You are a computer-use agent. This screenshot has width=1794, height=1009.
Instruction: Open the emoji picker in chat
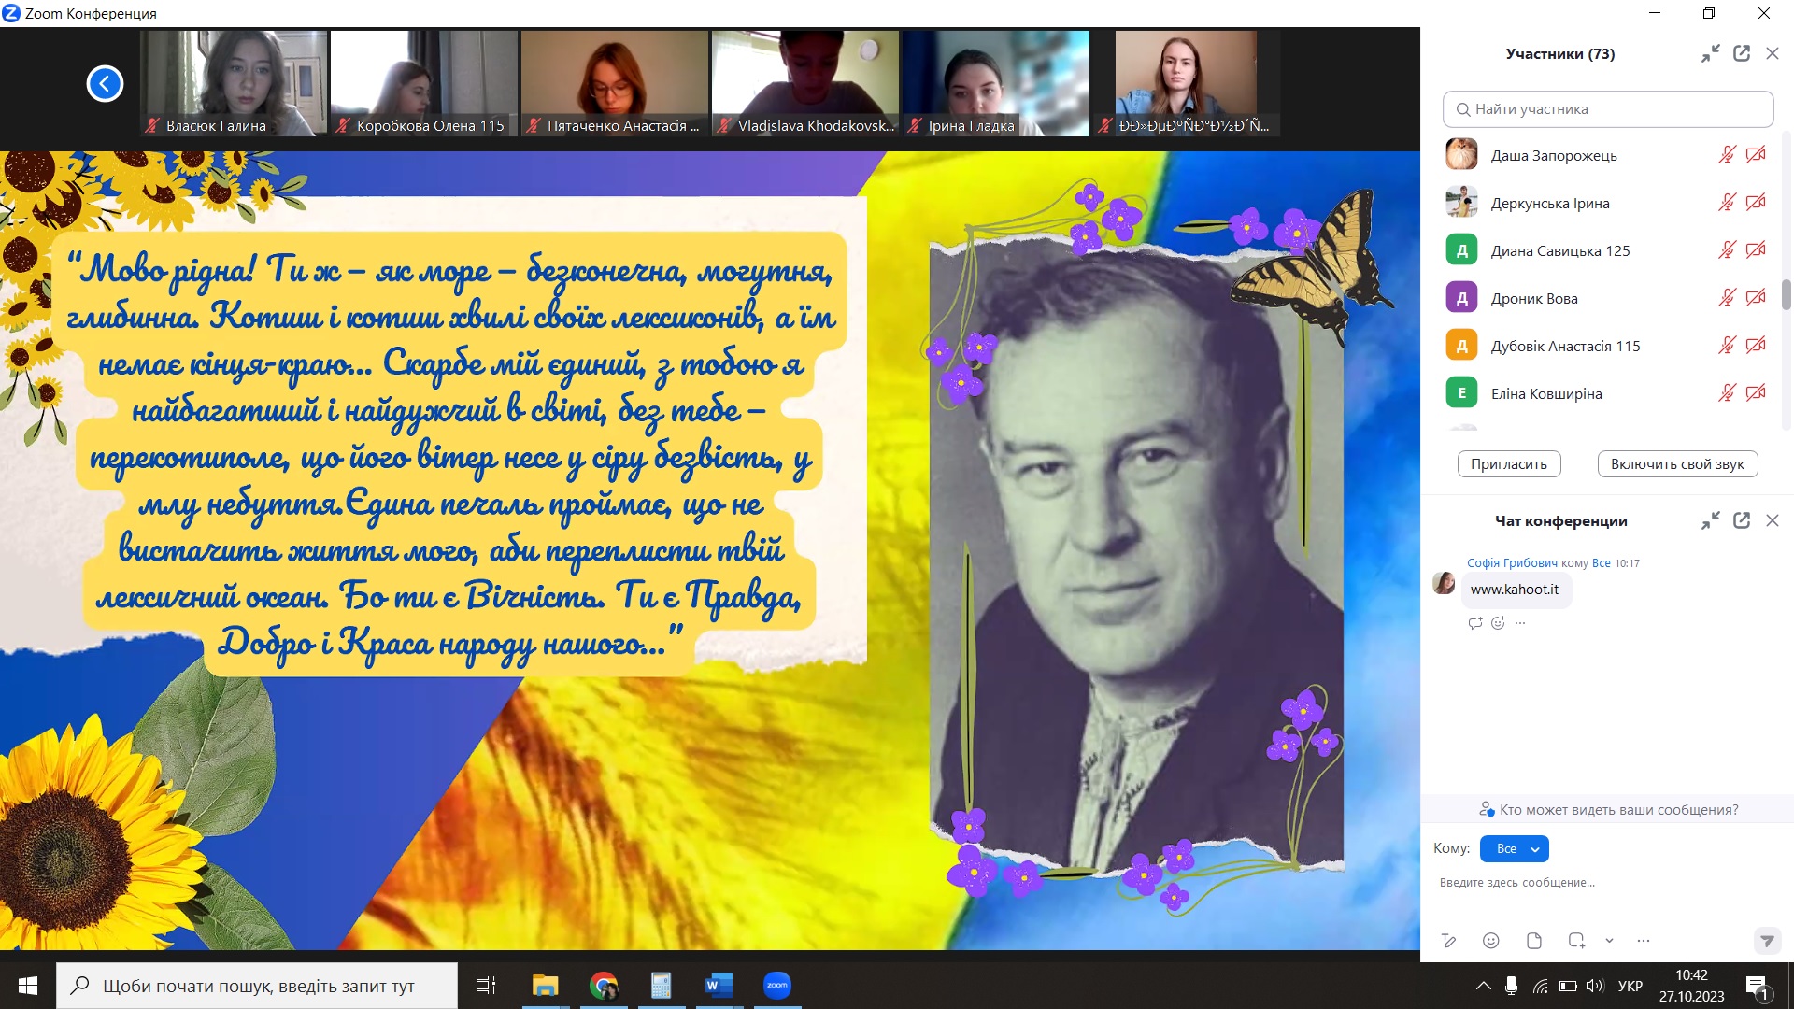point(1491,941)
